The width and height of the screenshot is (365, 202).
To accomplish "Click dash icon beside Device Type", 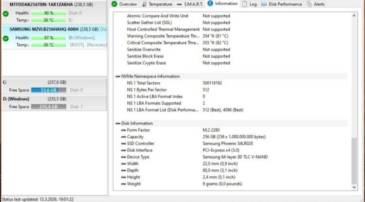I will (x=124, y=157).
